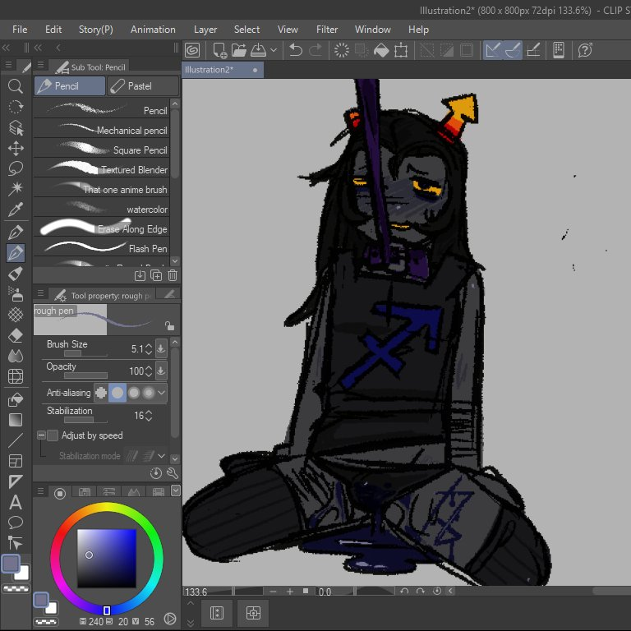Select middle anti-aliasing option

point(134,393)
